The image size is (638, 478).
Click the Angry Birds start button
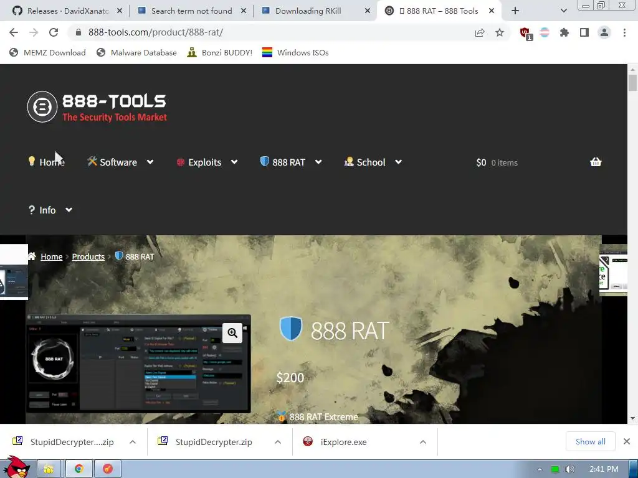(16, 467)
